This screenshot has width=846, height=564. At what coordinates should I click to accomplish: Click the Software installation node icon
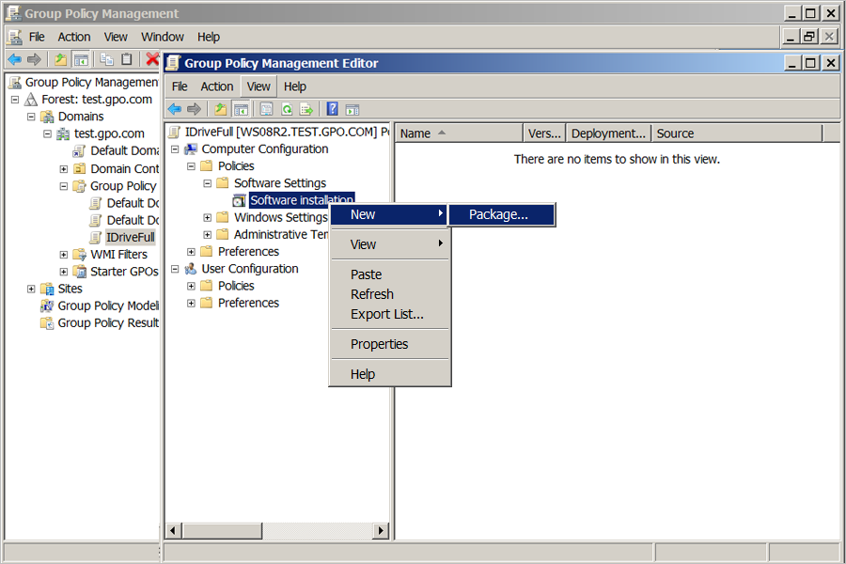239,201
